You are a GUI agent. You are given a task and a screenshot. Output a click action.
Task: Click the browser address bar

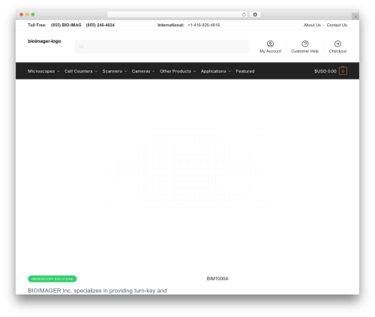coord(178,14)
